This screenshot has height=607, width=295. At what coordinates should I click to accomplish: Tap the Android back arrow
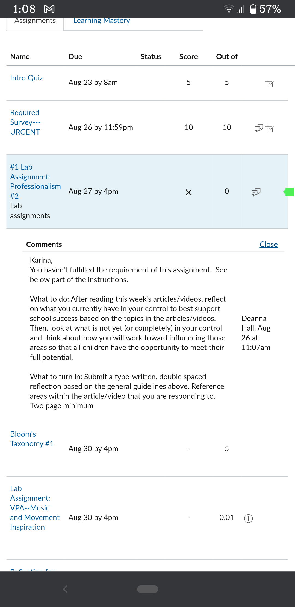[65, 589]
